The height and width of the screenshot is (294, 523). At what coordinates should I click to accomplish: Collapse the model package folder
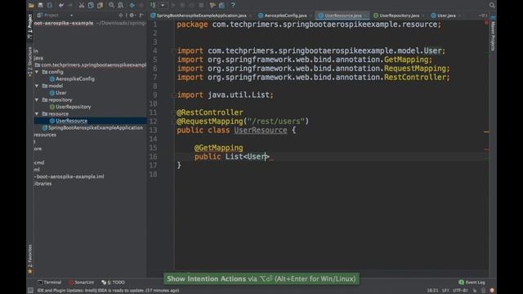(37, 86)
